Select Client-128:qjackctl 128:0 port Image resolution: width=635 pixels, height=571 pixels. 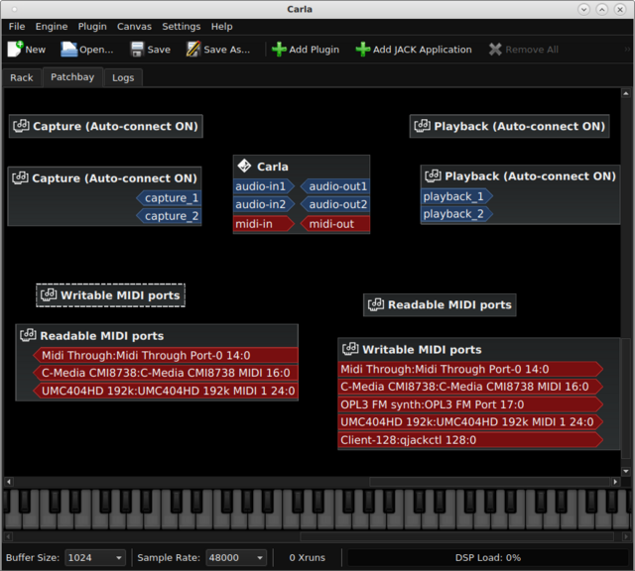pyautogui.click(x=470, y=440)
